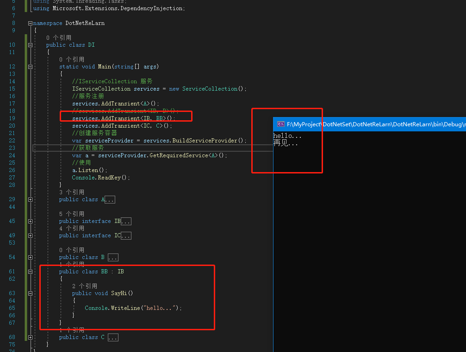Click the ellipsis box after class A
Viewport: 466px width, 352px height.
point(110,200)
